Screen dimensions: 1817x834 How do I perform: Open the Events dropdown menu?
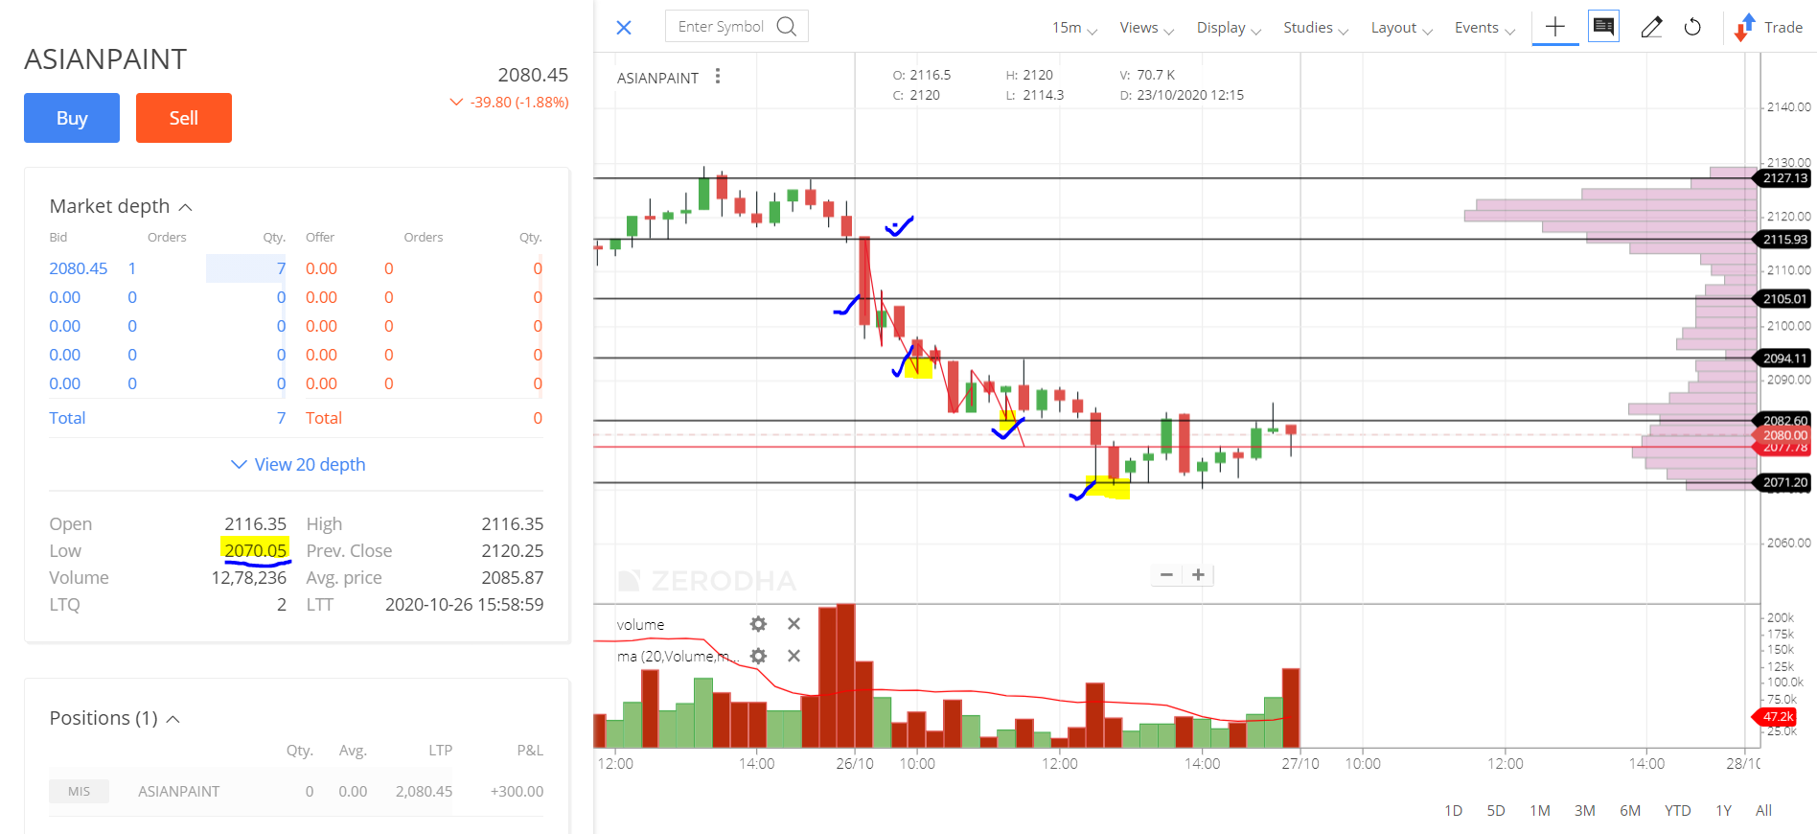[x=1484, y=28]
